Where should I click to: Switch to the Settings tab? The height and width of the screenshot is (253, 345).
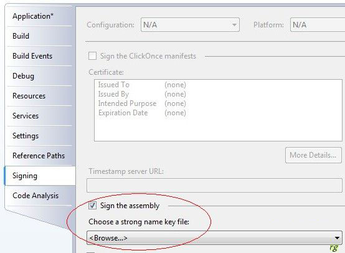(39, 136)
